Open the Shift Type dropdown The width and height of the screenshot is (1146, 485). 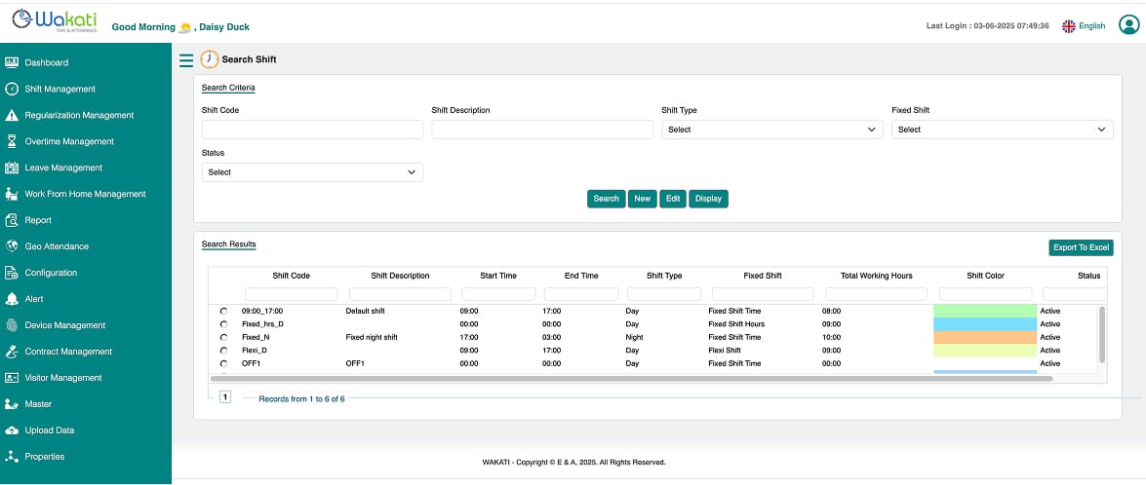pyautogui.click(x=771, y=130)
